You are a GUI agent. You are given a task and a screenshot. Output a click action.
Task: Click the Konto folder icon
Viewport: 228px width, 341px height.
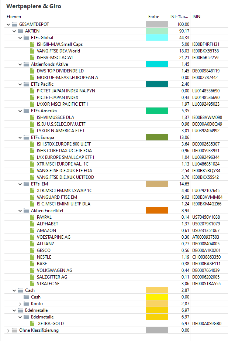[26, 304]
